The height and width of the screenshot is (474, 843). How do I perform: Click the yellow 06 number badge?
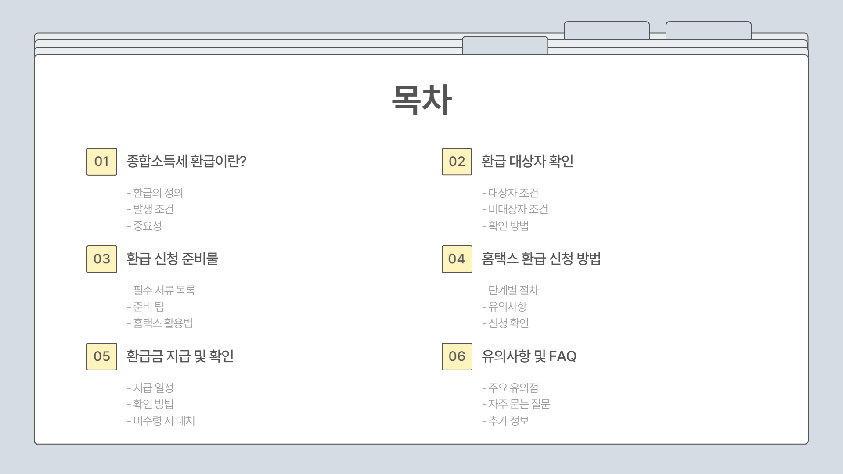pos(457,356)
